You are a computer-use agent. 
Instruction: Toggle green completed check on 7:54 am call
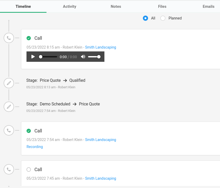[29, 131]
